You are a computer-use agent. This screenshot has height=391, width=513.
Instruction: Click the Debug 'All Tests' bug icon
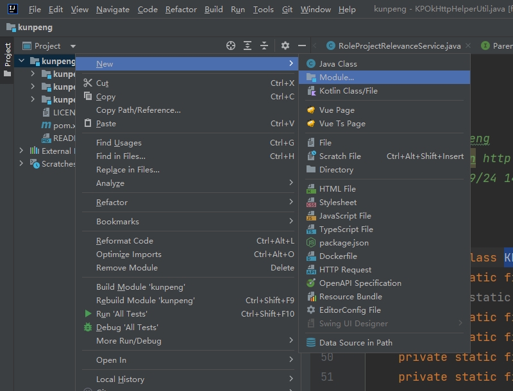88,328
